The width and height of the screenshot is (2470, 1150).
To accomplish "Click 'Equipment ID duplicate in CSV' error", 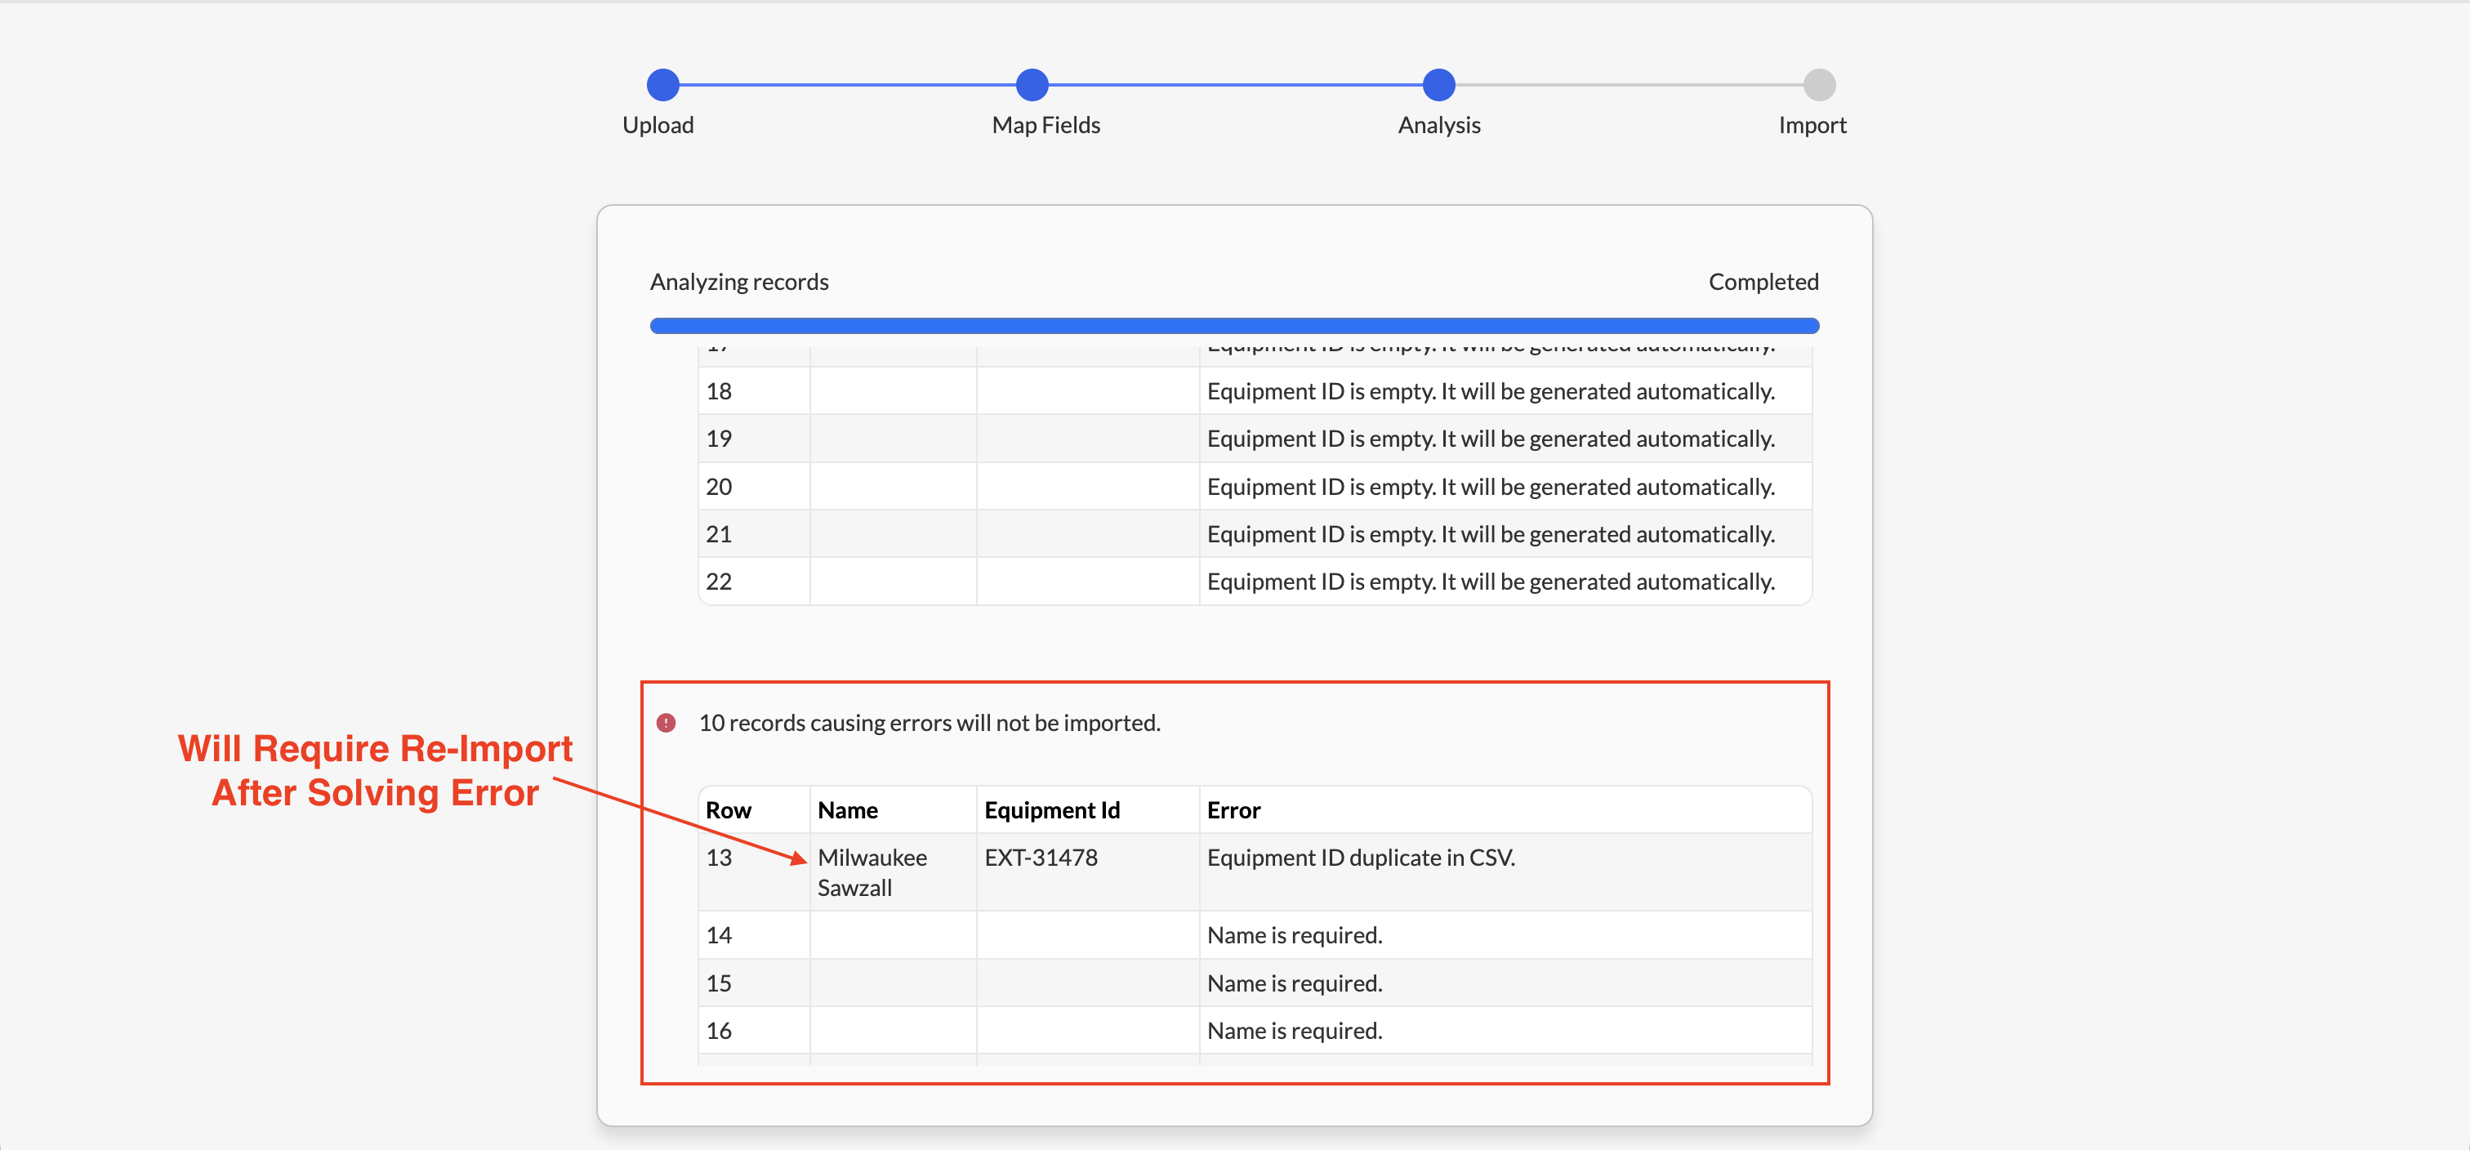I will [1361, 858].
